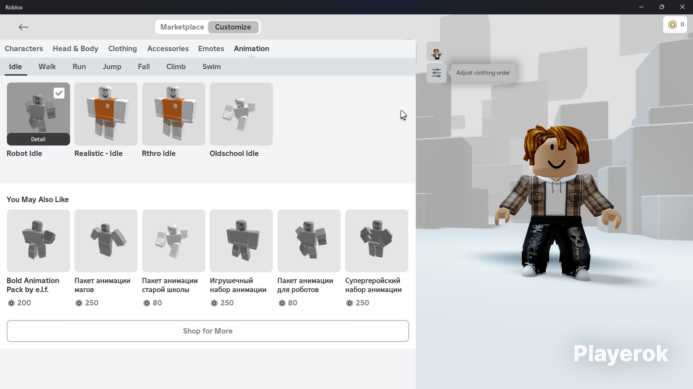Open the Игрушечный набор анимации thumbnail
Viewport: 693px width, 389px height.
click(x=241, y=241)
